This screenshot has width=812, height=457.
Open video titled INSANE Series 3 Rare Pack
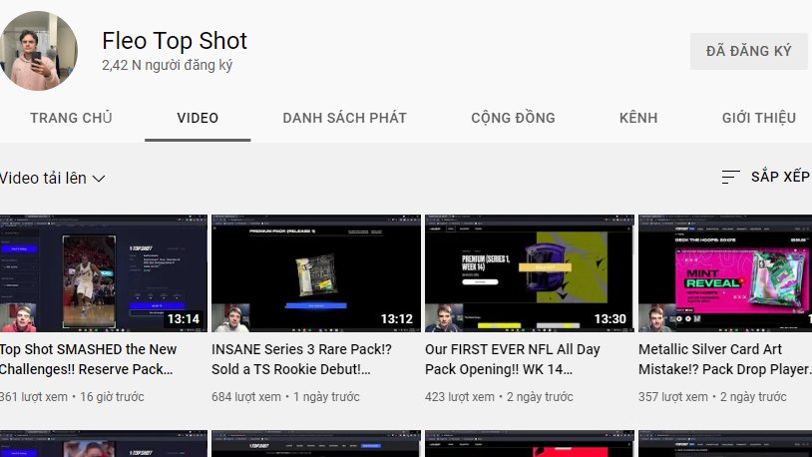301,359
